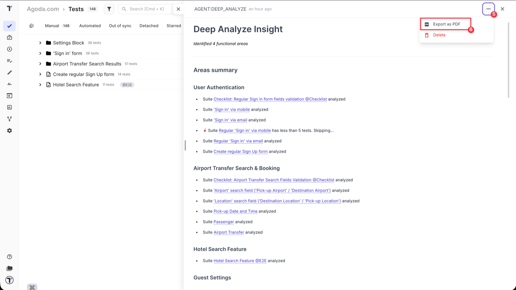516x290 pixels.
Task: Expand the Hotel Search Feature suite
Action: (x=40, y=85)
